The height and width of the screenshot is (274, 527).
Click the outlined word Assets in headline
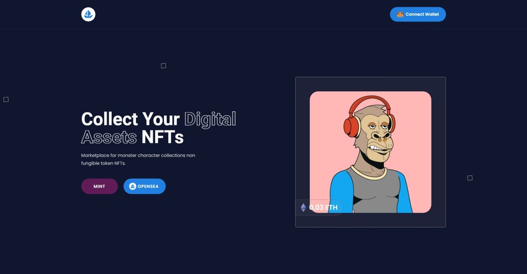click(109, 137)
